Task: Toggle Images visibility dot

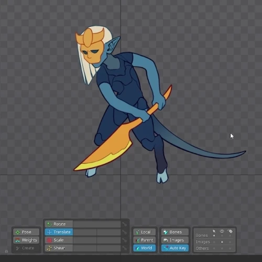Action: [x=222, y=242]
